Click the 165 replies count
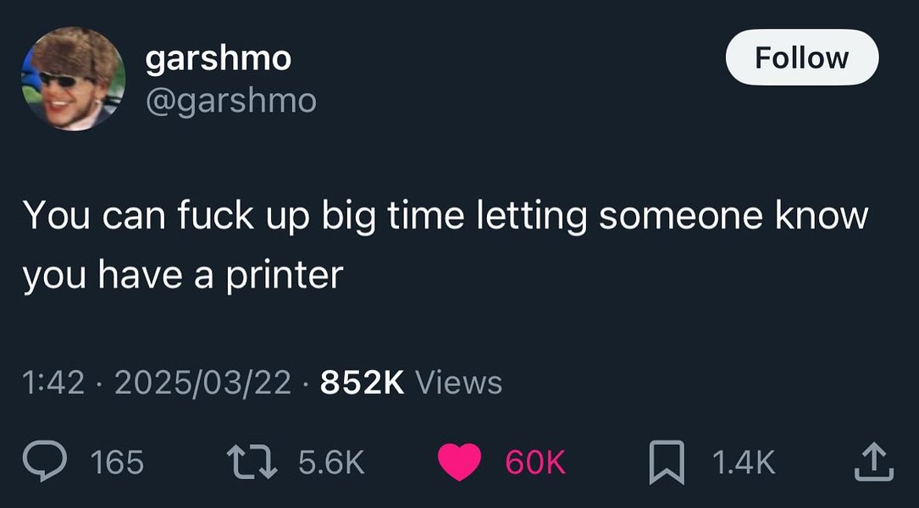 [116, 462]
